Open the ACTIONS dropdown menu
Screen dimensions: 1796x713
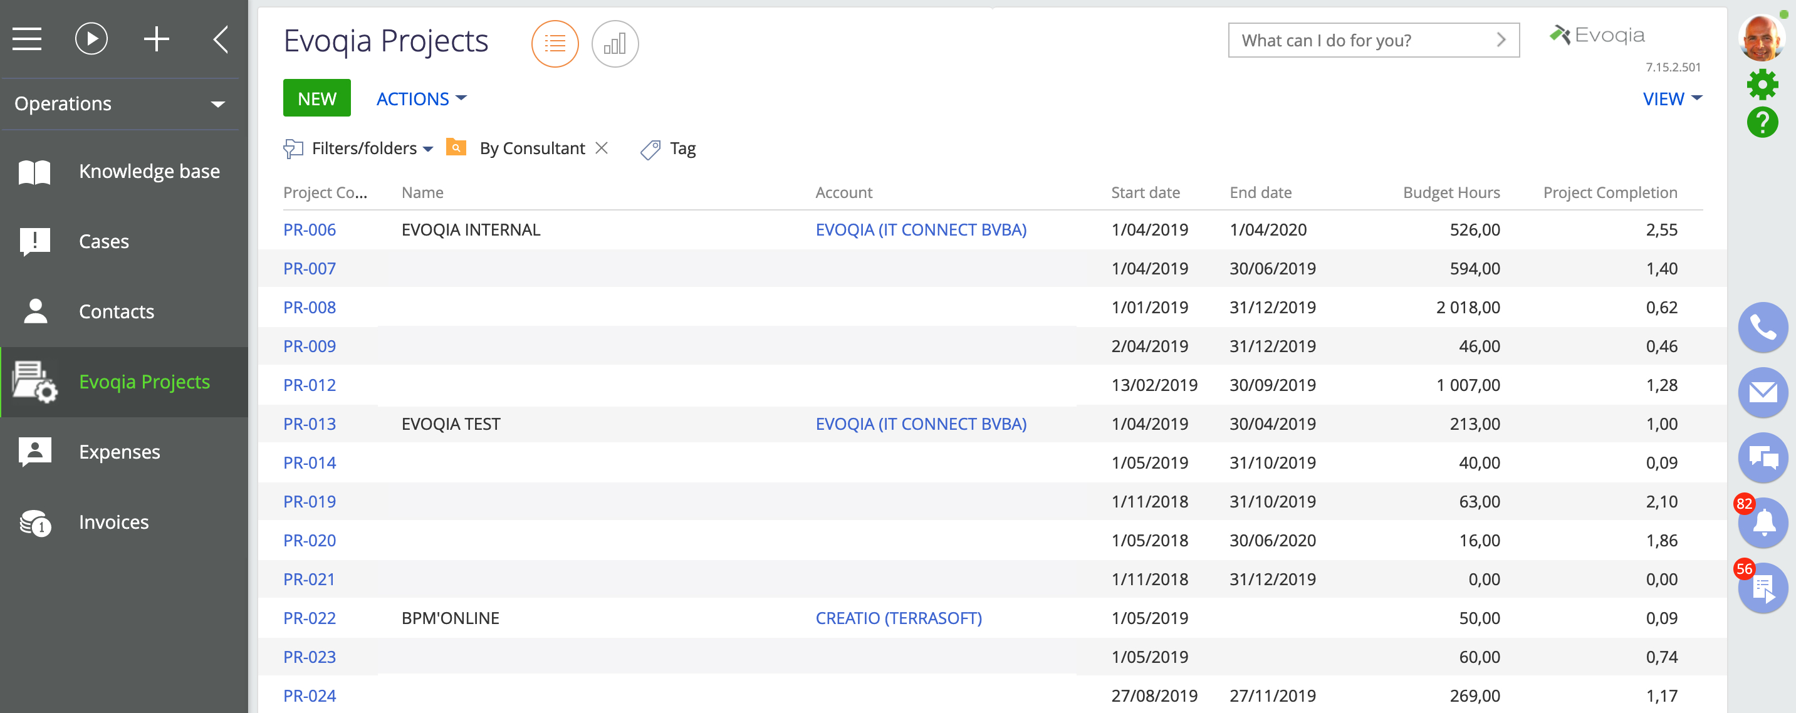pos(421,99)
